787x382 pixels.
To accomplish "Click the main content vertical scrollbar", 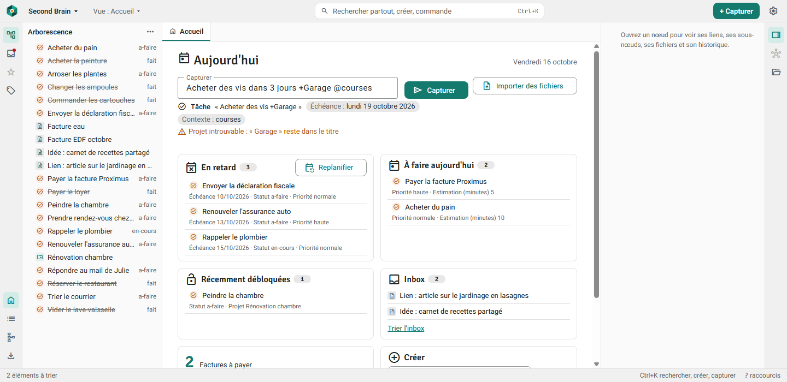I will pos(596,175).
